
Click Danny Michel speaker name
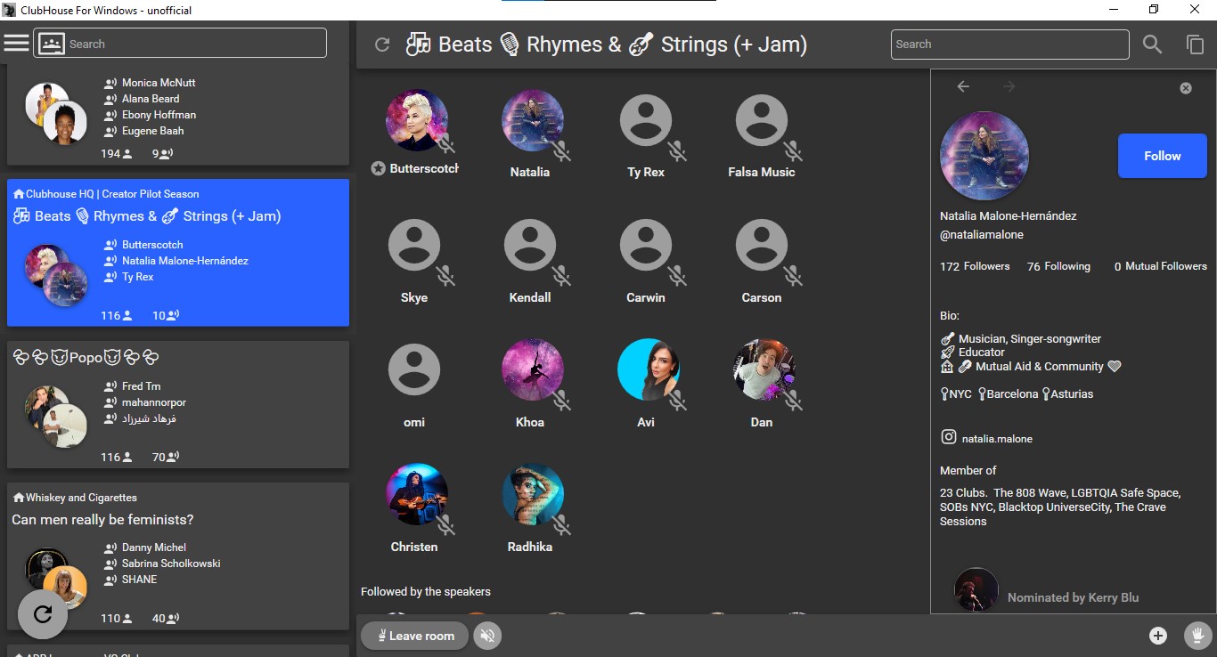(154, 547)
